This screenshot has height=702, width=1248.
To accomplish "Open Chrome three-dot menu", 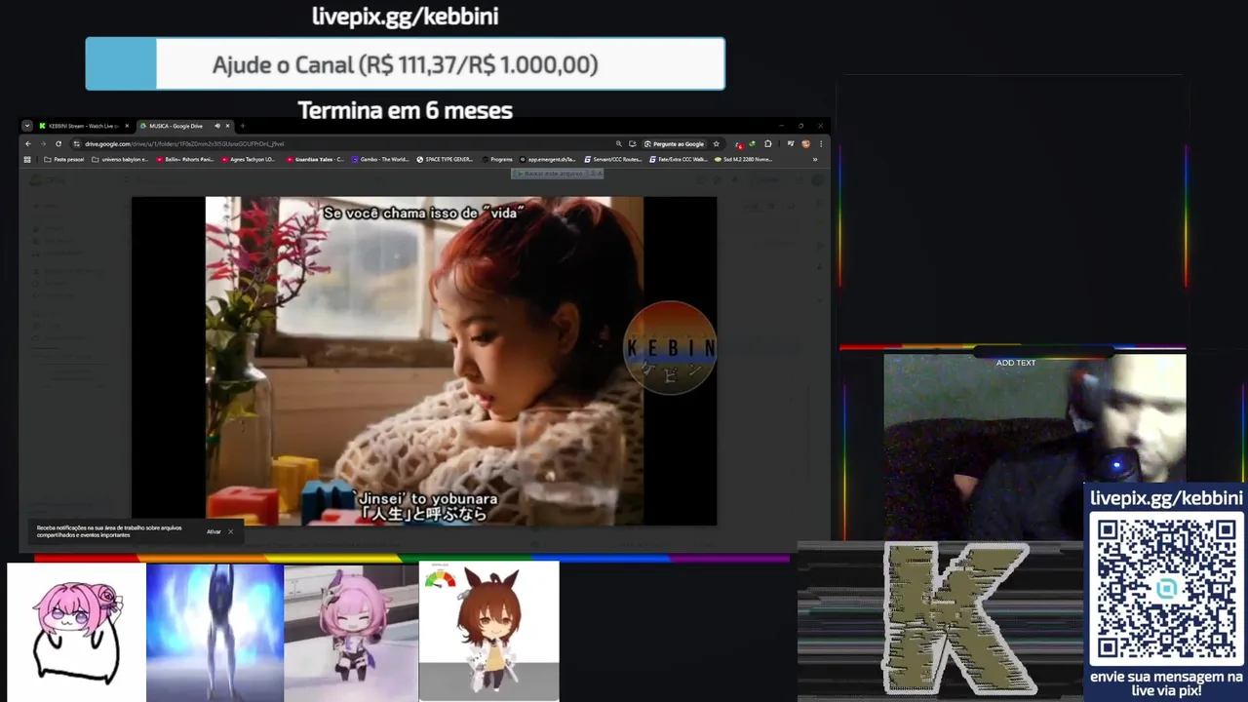I will point(821,143).
